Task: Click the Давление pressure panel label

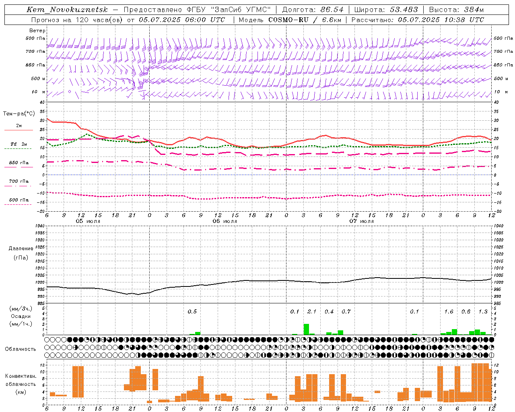Action: [x=21, y=249]
